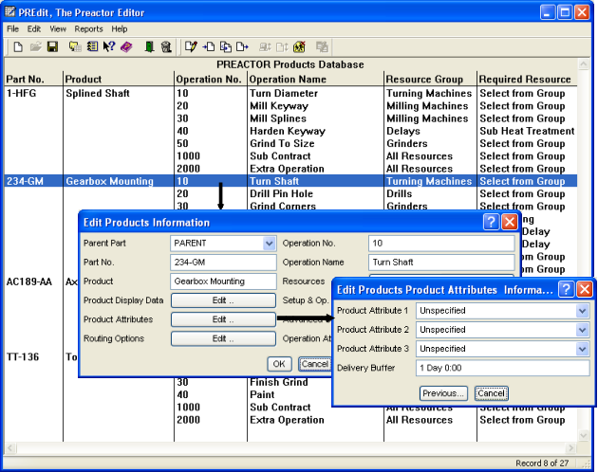
Task: Select the Harden Keyway operation row
Action: coord(288,131)
